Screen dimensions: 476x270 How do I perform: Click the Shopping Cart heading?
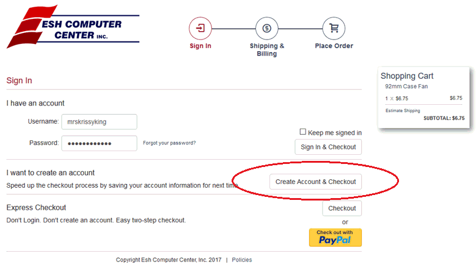click(x=407, y=76)
